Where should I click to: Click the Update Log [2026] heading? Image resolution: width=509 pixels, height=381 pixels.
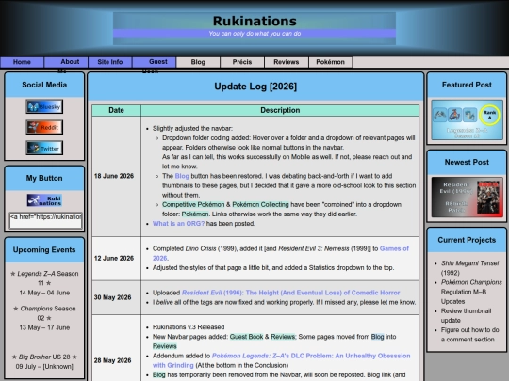pos(255,87)
